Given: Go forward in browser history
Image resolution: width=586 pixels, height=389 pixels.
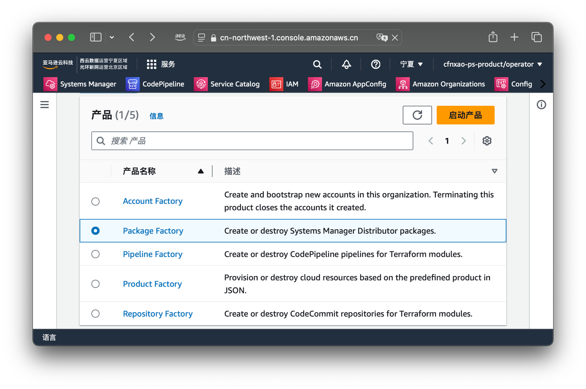Looking at the screenshot, I should click(x=152, y=37).
